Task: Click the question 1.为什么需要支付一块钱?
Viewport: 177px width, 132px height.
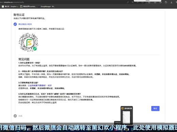Action: point(29,63)
